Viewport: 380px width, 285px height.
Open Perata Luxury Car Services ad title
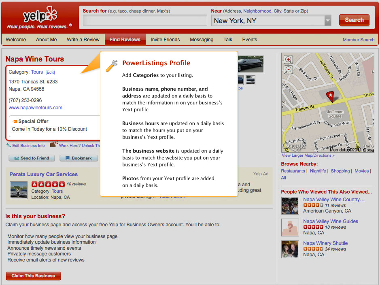pos(44,174)
